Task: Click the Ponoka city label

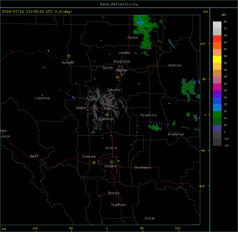Action: coord(133,37)
